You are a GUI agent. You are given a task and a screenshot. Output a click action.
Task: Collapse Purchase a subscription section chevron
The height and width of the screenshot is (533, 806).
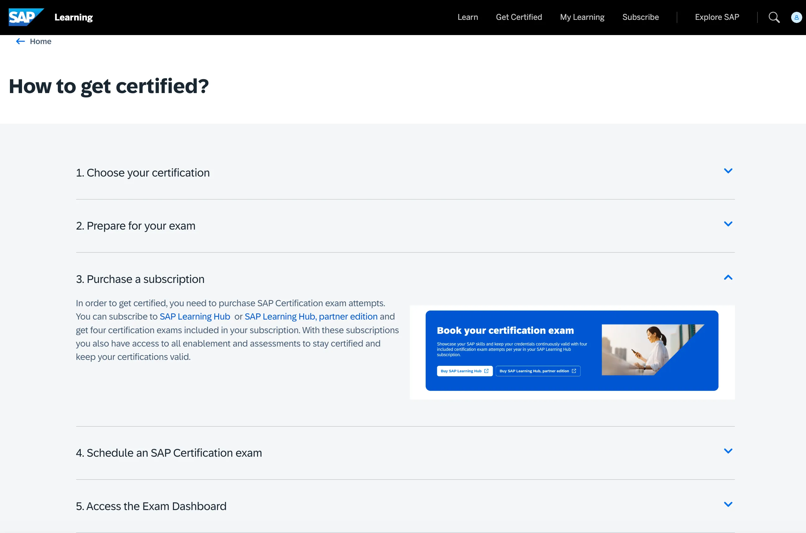point(728,277)
